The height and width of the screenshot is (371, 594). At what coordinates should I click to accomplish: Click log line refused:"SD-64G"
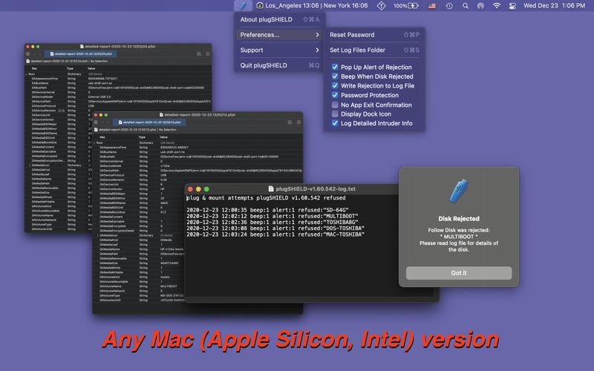[x=267, y=210]
